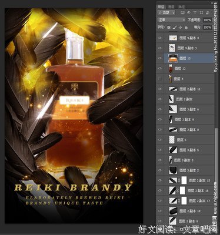Click the pixel layer filter icon
This screenshot has height=235, width=220.
[182, 13]
